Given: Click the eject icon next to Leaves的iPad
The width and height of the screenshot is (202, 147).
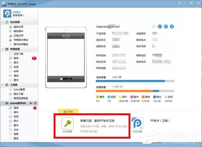Looking at the screenshot, I should (x=35, y=103).
